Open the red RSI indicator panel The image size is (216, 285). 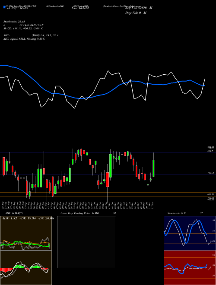[x=190, y=268]
